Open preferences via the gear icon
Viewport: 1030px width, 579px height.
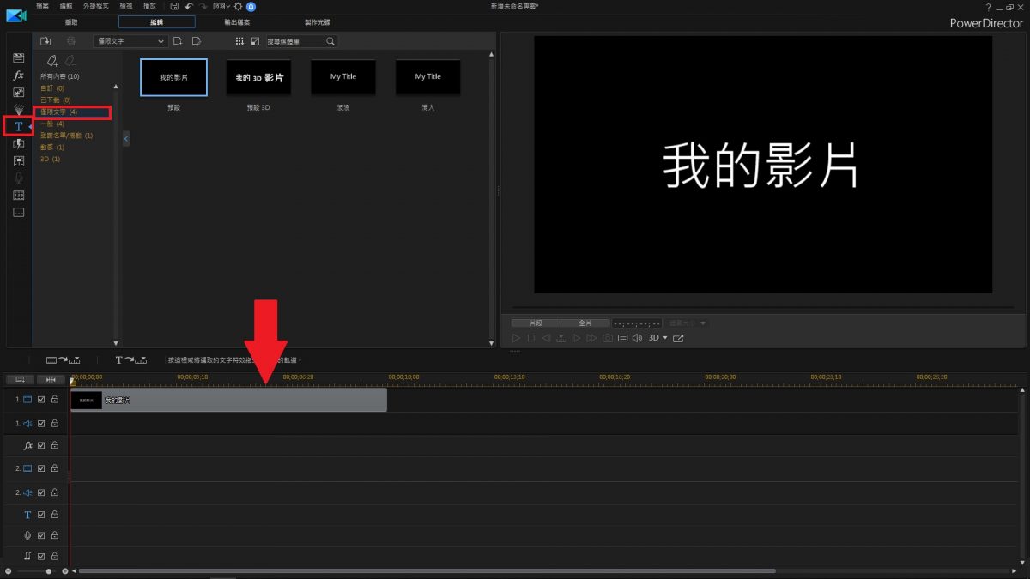[239, 6]
